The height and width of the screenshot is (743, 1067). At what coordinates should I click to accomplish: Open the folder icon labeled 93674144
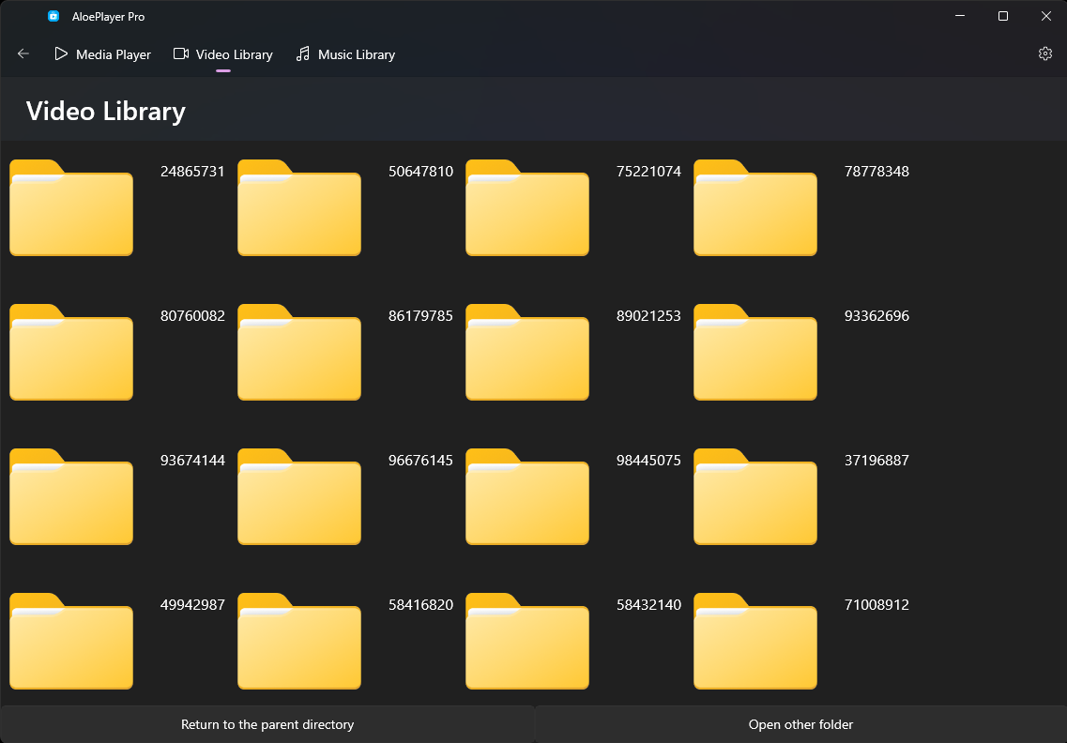(71, 496)
